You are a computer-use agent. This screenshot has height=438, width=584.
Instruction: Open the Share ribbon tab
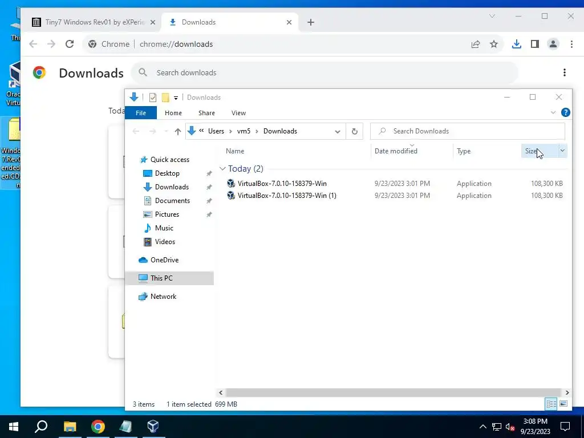[x=206, y=113]
